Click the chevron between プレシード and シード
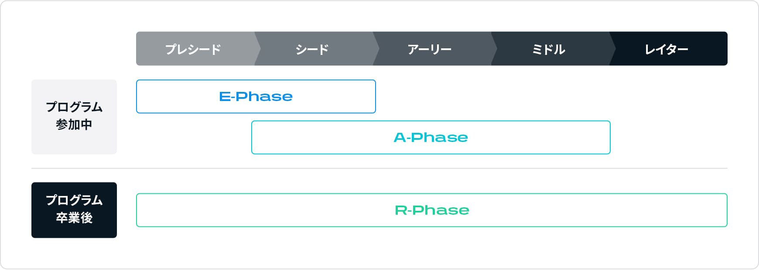Image resolution: width=759 pixels, height=270 pixels. [x=258, y=49]
